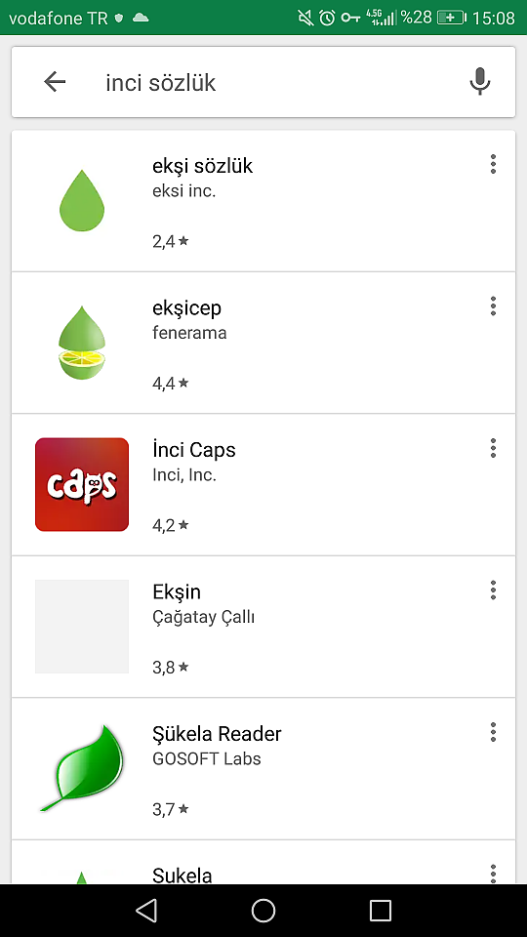Select the Ekşin app title

[177, 592]
